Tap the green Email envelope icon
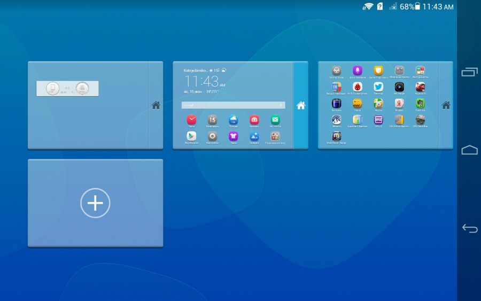This screenshot has width=481, height=301. 275,120
